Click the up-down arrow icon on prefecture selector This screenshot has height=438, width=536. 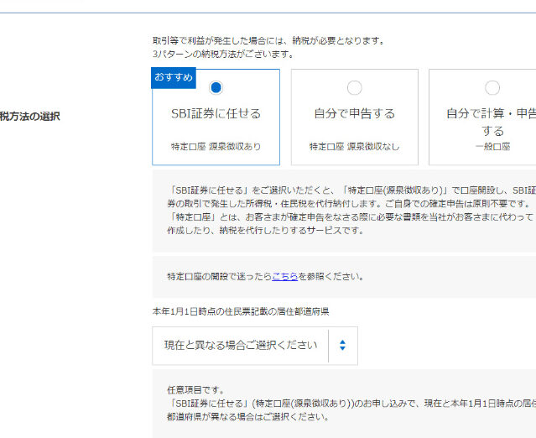[x=342, y=345]
